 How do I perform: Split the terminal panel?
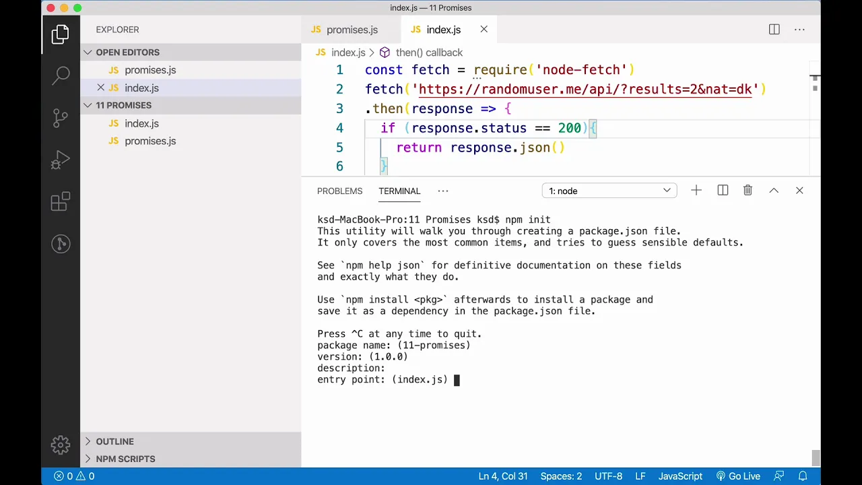[x=723, y=191]
